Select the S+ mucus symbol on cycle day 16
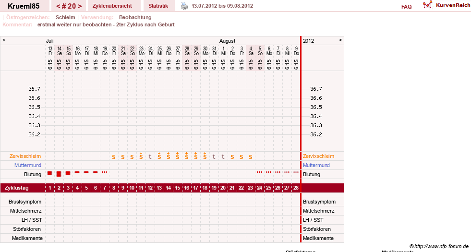471x252 pixels. click(x=187, y=156)
